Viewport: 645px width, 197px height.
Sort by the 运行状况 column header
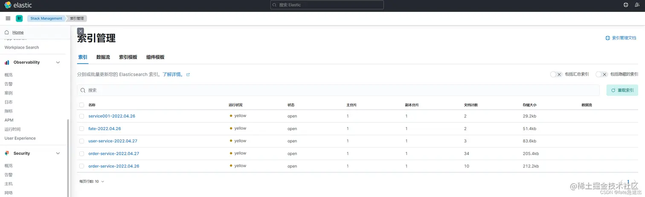[x=235, y=105]
